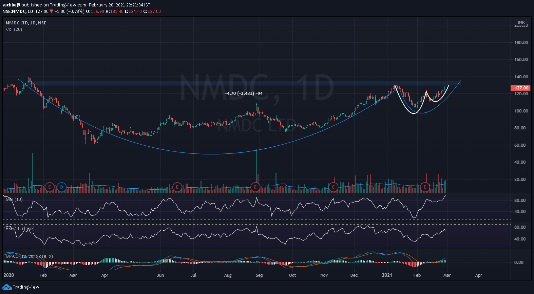Click the 2021 label on time axis
534x294 pixels.
pos(387,275)
